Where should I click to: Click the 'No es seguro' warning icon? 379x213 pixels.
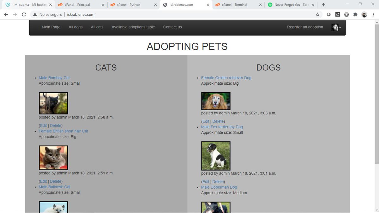[x=35, y=15]
